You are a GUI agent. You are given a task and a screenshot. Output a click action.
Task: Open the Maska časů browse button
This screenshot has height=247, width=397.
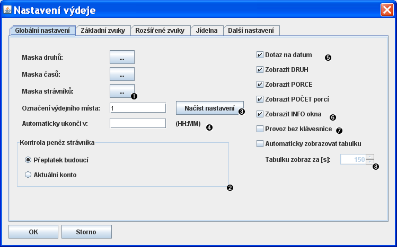point(122,74)
